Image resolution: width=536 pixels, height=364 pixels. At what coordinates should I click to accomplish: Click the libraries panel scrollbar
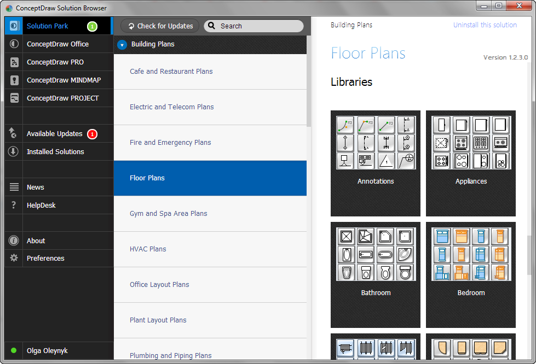click(529, 255)
